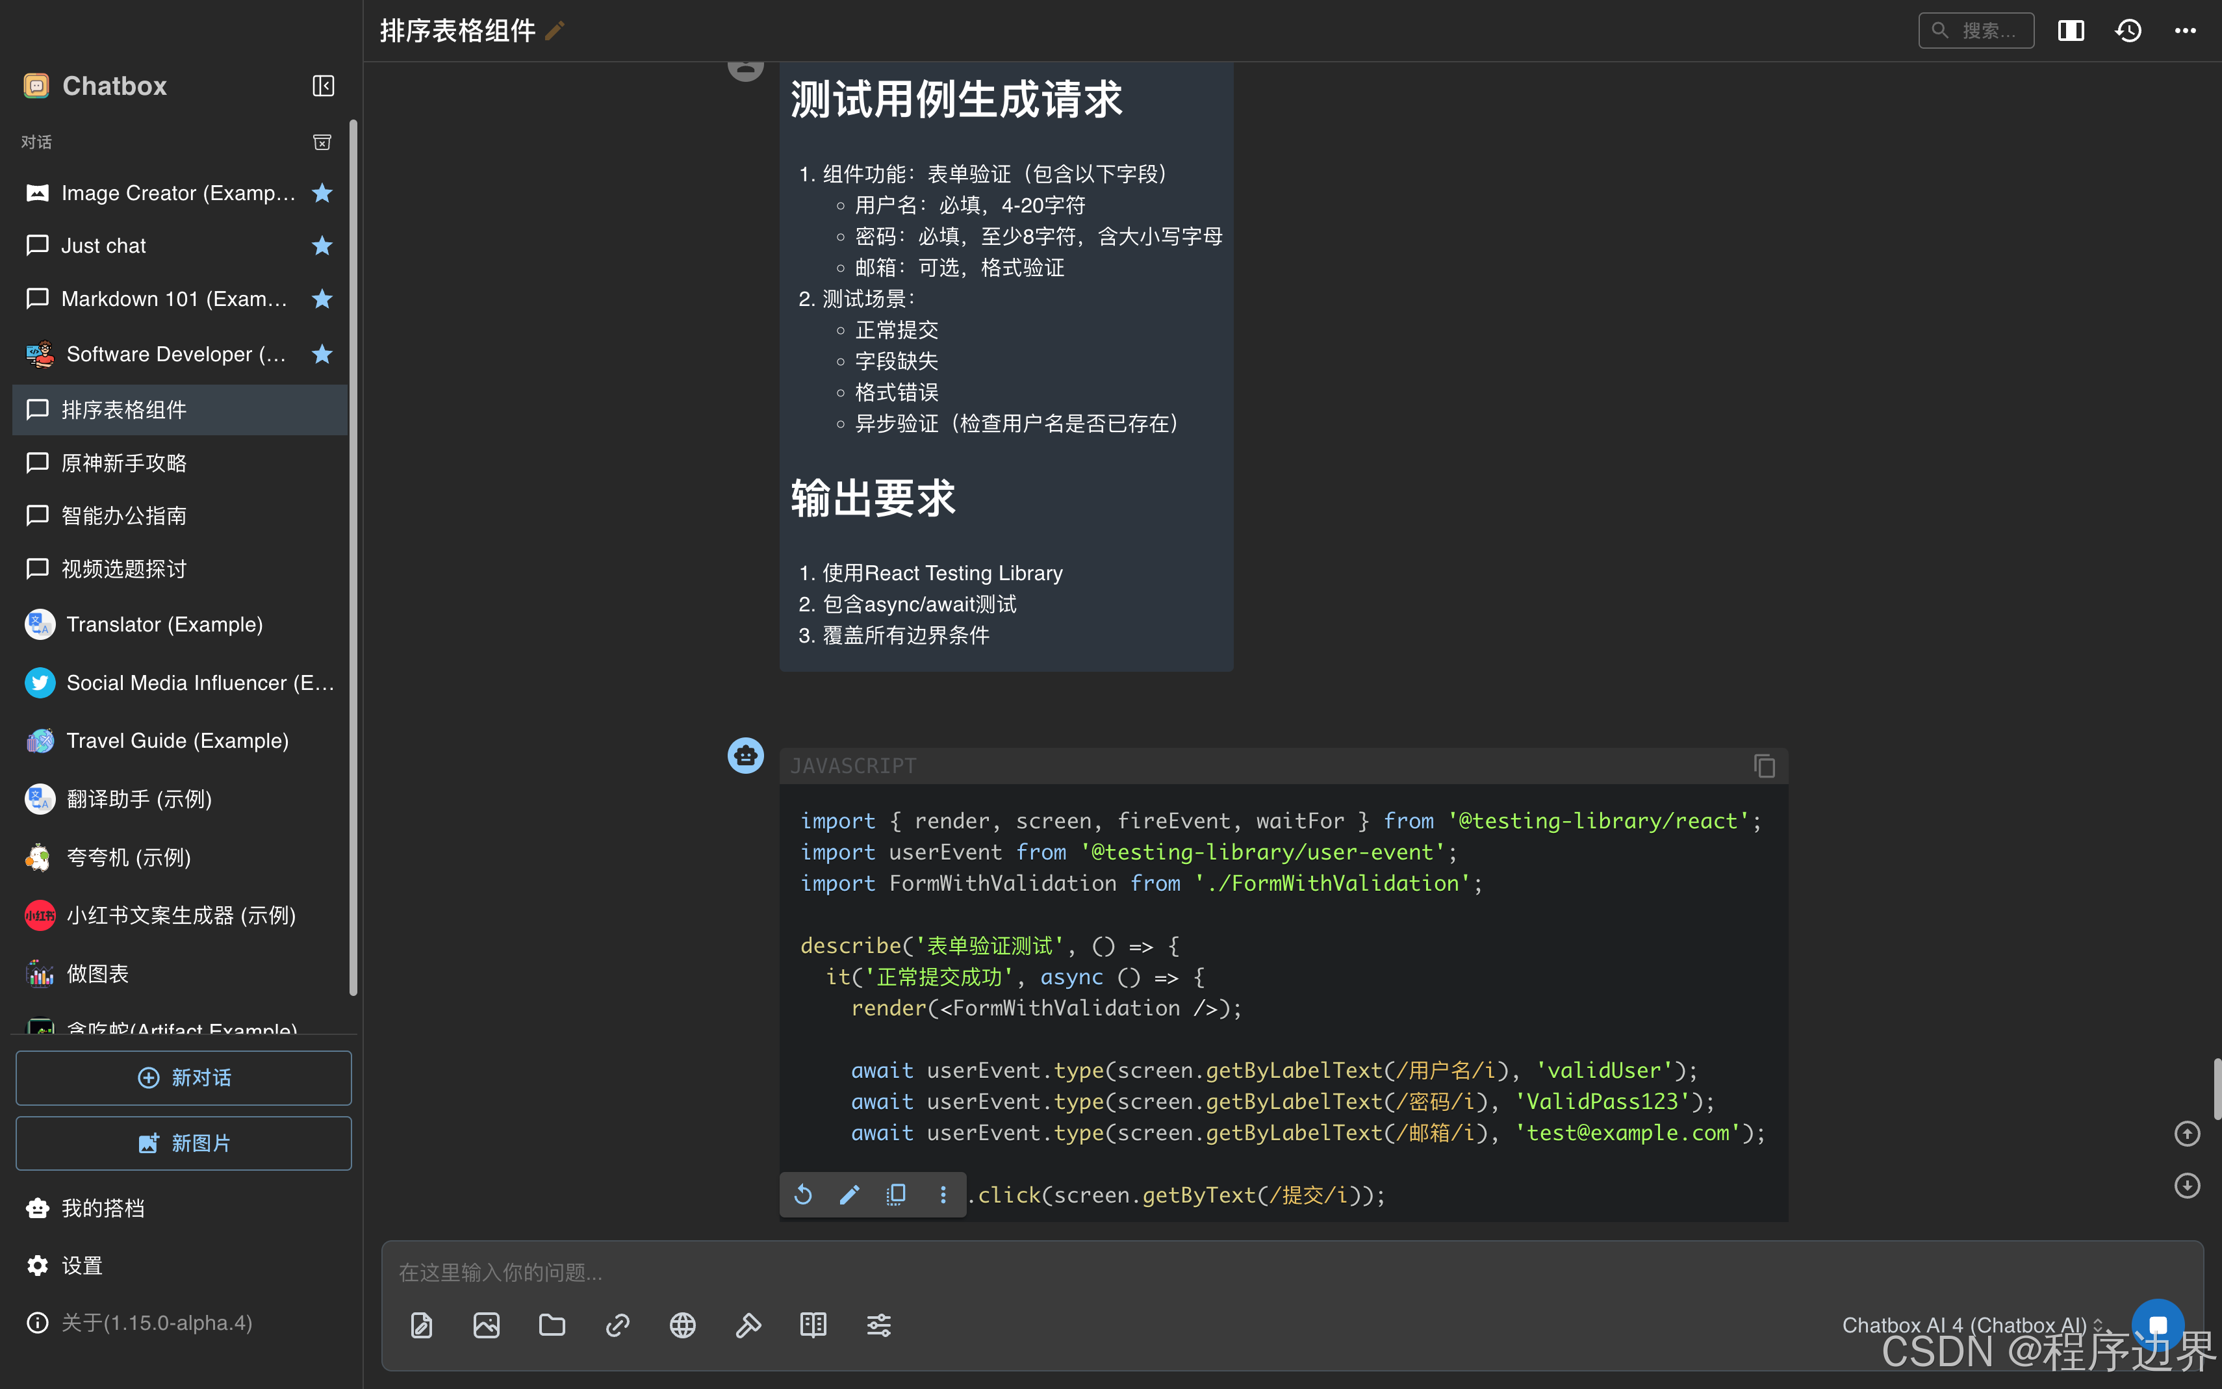Open the Markdown 101 conversation
Viewport: 2222px width, 1389px height.
[x=179, y=299]
